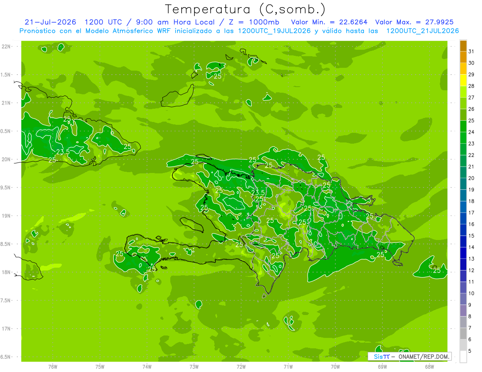Select the date '21-Jul-2026' in the header
This screenshot has height=372, width=482.
click(x=51, y=22)
